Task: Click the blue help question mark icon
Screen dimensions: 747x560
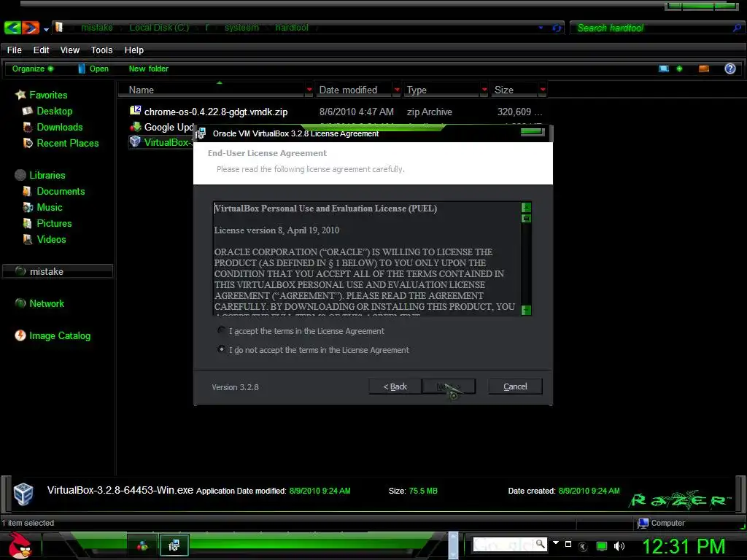Action: [x=729, y=69]
